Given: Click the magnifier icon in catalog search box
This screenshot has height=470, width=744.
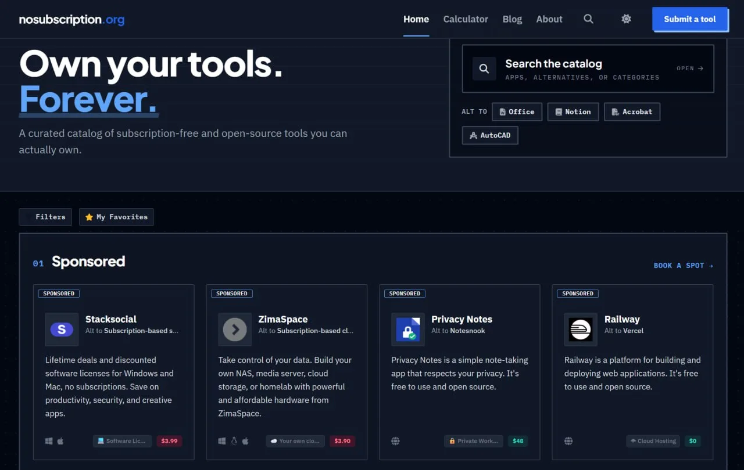Looking at the screenshot, I should pyautogui.click(x=484, y=68).
